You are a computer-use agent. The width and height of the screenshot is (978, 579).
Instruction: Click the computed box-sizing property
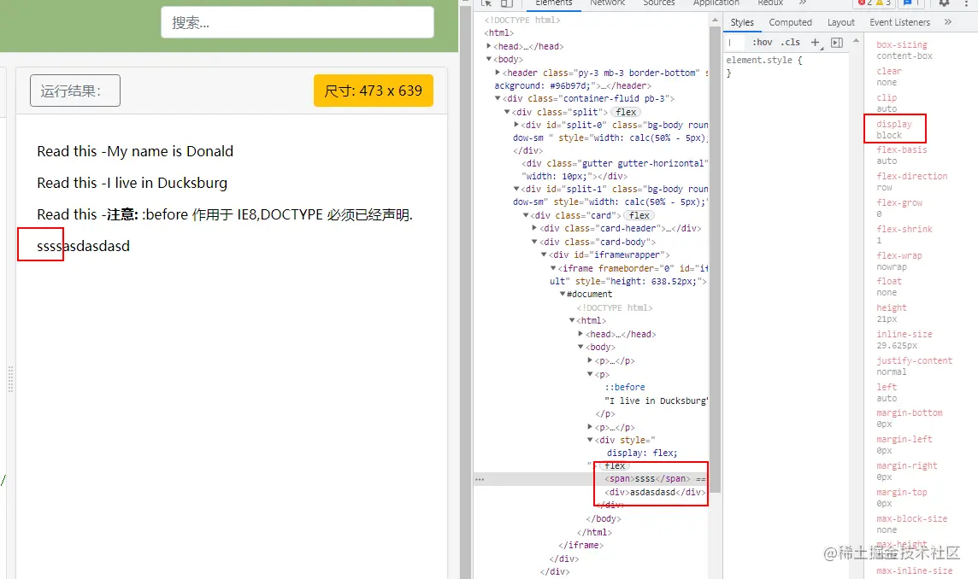901,45
